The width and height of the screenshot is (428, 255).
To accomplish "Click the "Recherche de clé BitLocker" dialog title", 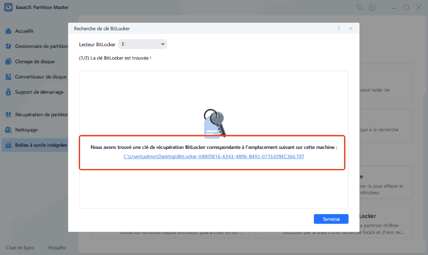I will coord(102,29).
